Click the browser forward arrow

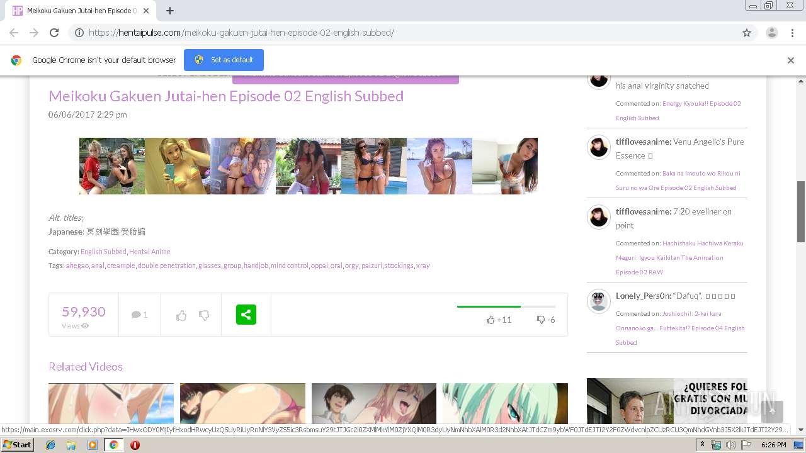[x=34, y=33]
